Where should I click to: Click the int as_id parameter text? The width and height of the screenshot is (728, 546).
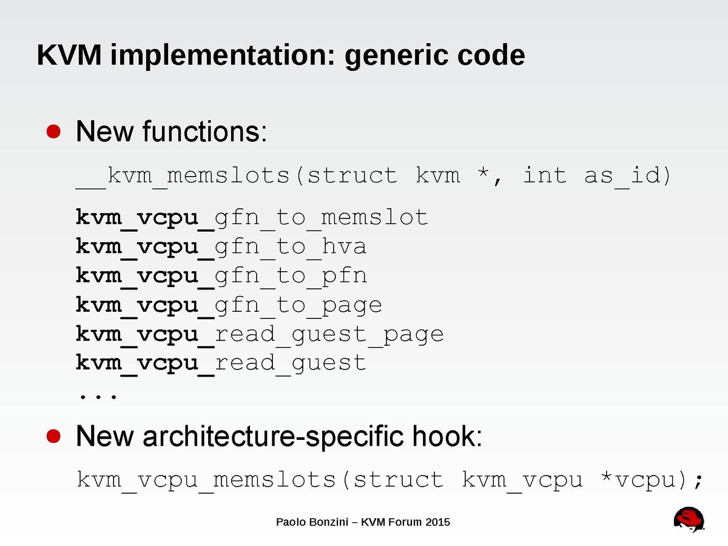coord(596,176)
